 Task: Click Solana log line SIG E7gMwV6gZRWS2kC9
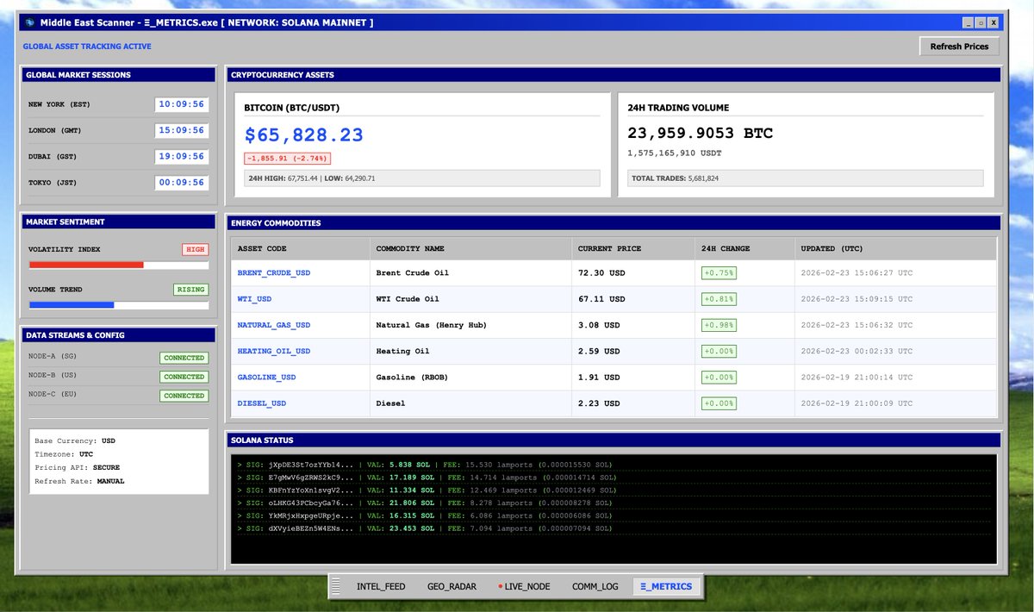(x=613, y=477)
